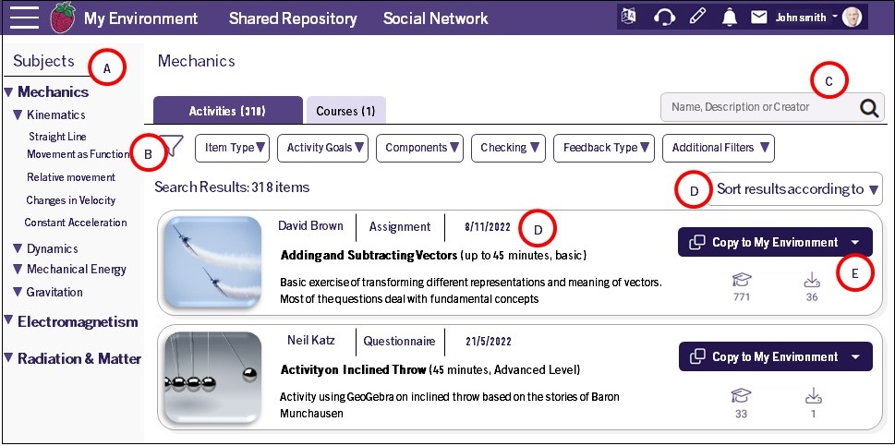Open the Item Type filter dropdown
The width and height of the screenshot is (895, 446).
coord(235,148)
